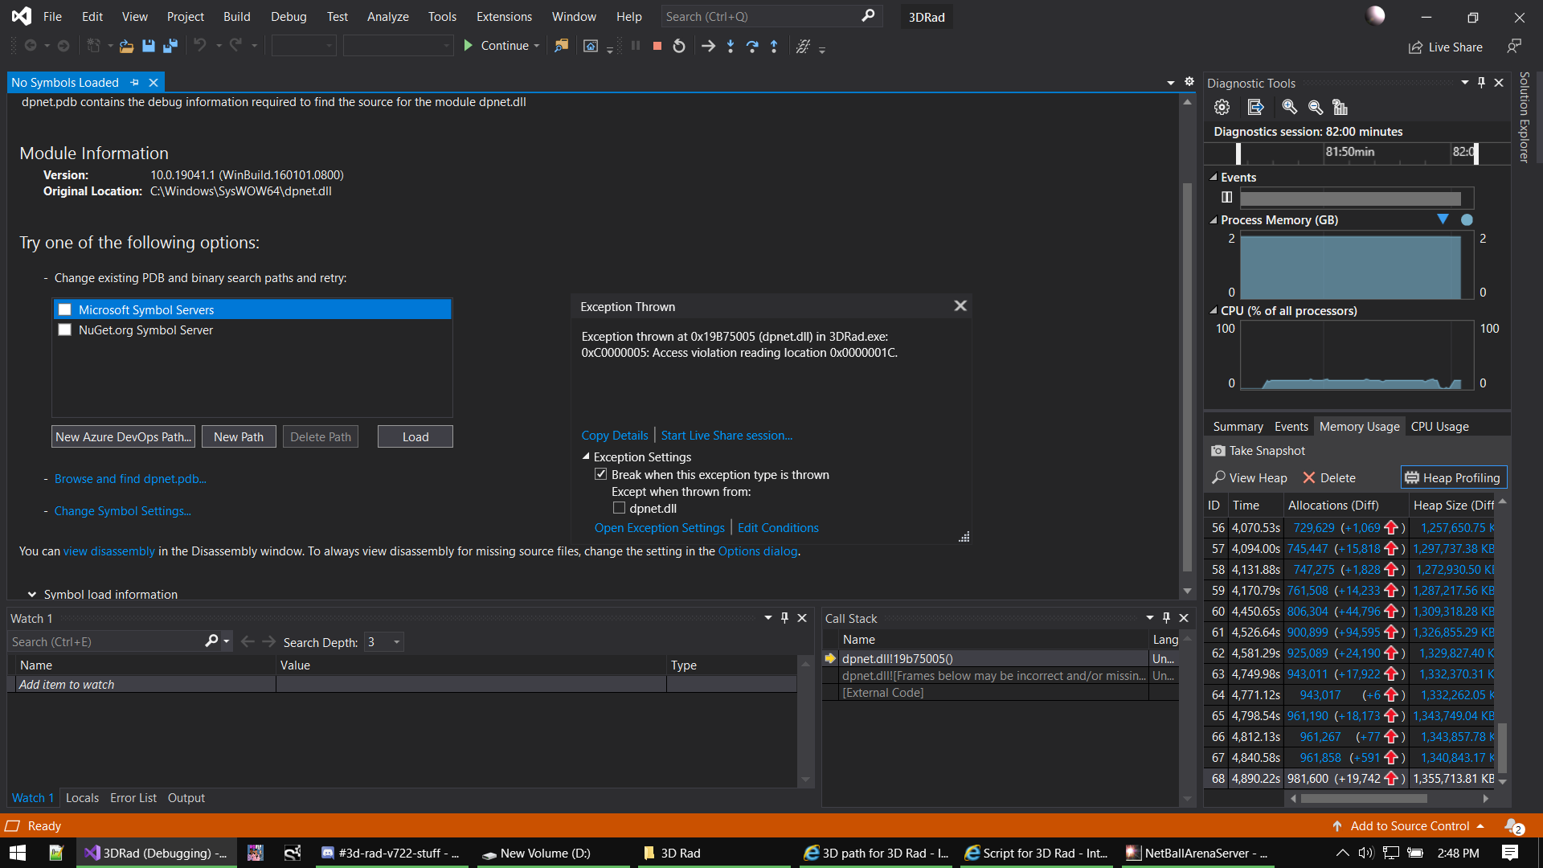Screen dimensions: 1543x868
Task: Click New Azure DevOps Path button
Action: point(123,436)
